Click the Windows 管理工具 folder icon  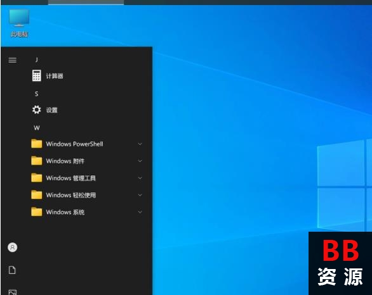[x=37, y=178]
